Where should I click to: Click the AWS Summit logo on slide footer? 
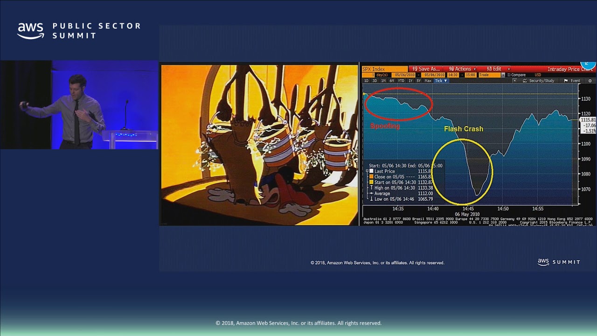[x=559, y=262]
